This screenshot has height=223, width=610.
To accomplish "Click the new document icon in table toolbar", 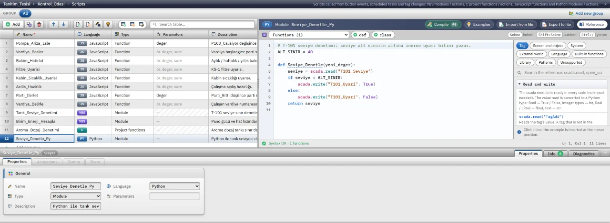I will [x=78, y=24].
